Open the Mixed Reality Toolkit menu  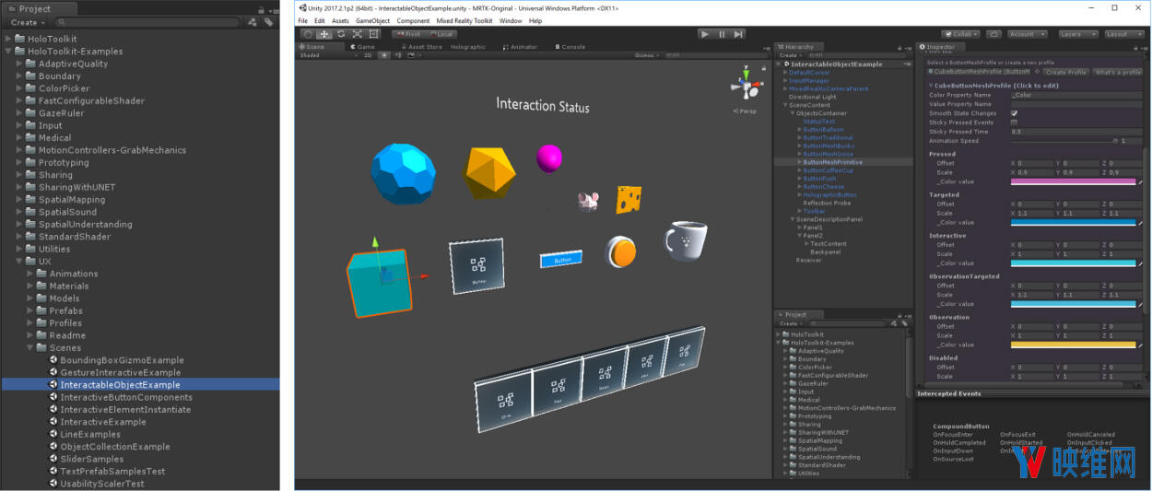pyautogui.click(x=464, y=20)
